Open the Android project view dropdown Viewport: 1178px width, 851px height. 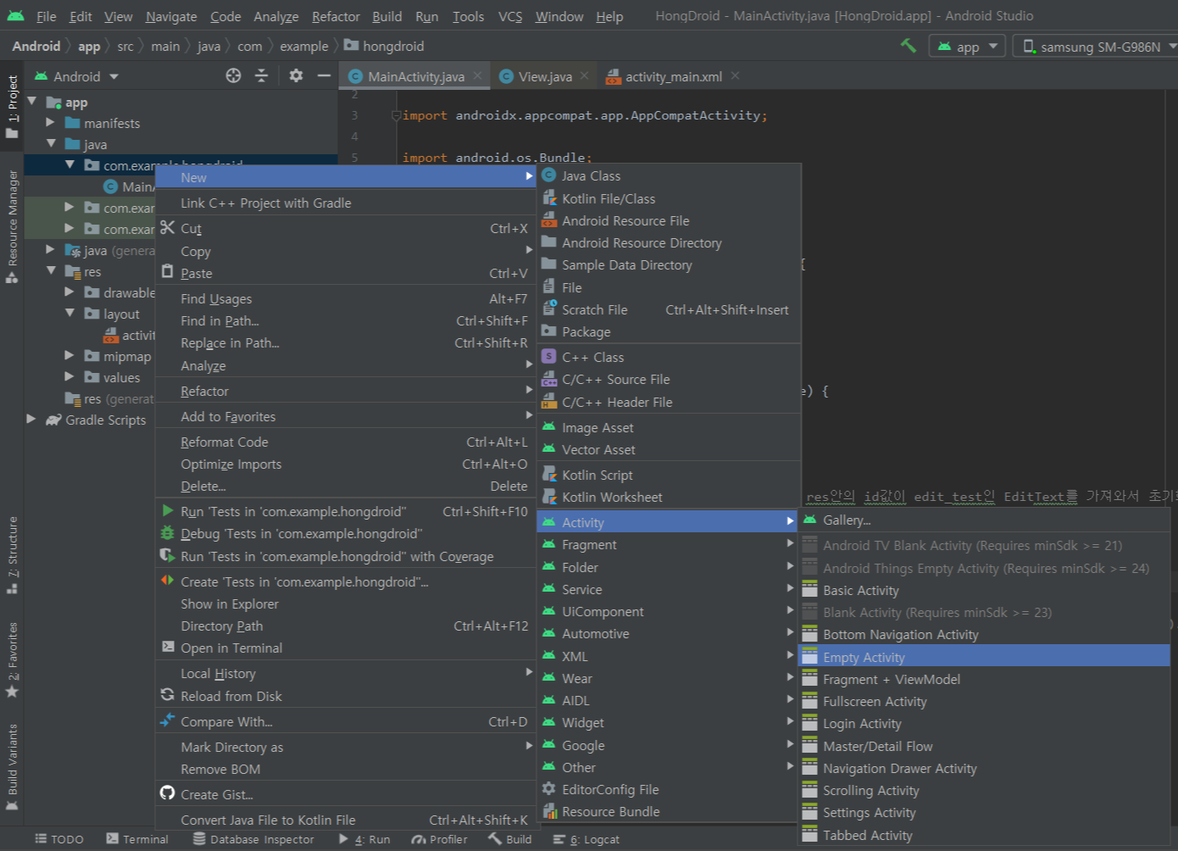[76, 76]
